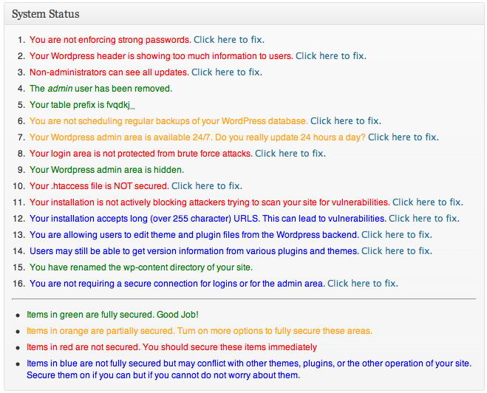The width and height of the screenshot is (487, 393).
Task: Click fix link for version information from plugins
Action: point(397,251)
